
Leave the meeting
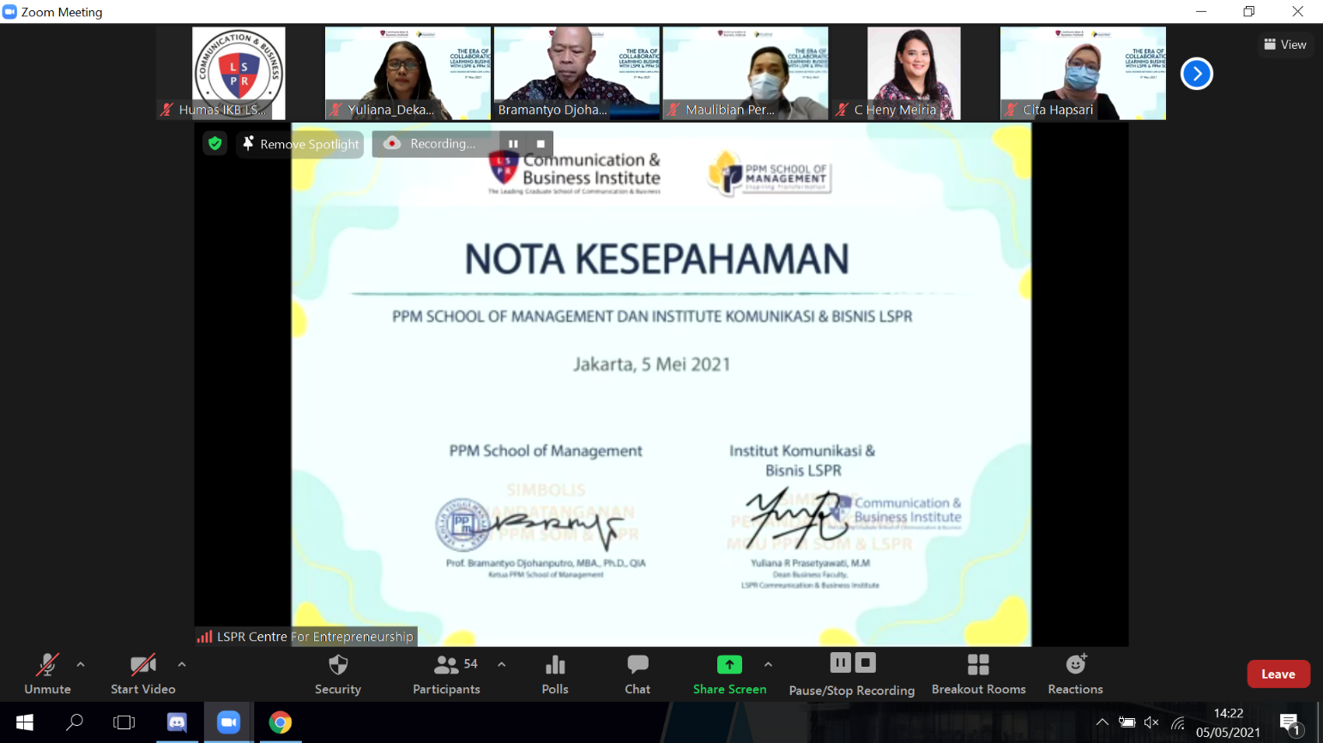tap(1278, 674)
